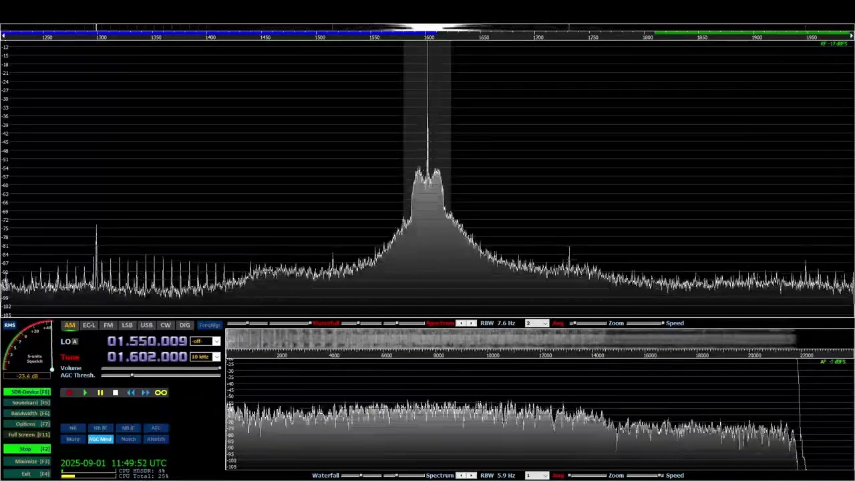Open the AF averaging value dropdown showing 1
The width and height of the screenshot is (855, 481).
click(x=537, y=476)
